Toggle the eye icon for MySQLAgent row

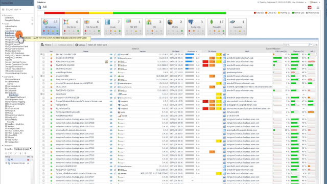click(x=111, y=112)
